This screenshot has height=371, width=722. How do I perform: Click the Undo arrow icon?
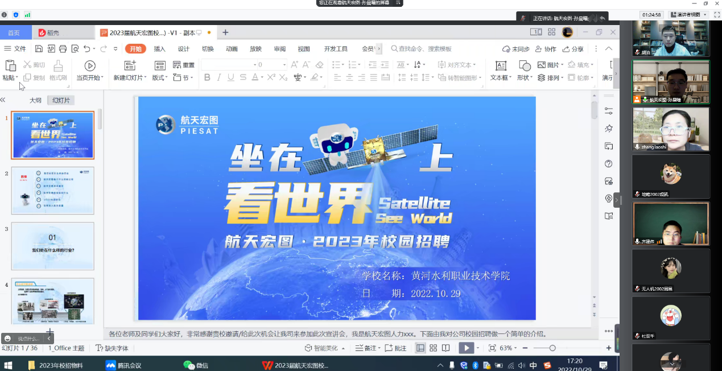coord(86,49)
